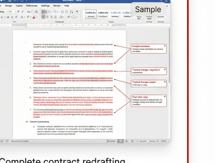The height and width of the screenshot is (163, 215).
Task: Click the zoom in plus button
Action: (158, 141)
